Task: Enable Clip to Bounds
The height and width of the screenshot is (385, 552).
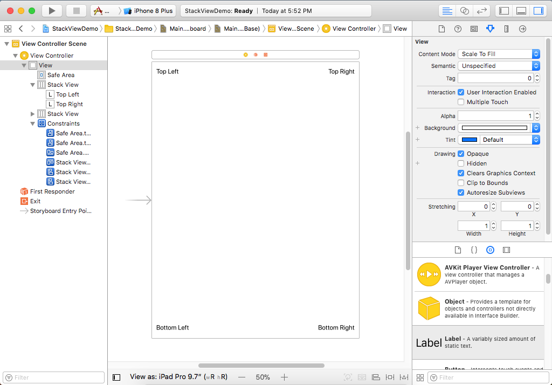Action: [461, 183]
